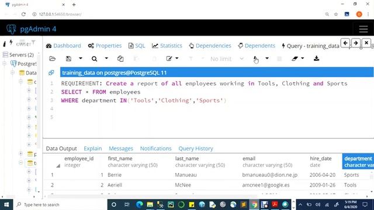Click the employee_id column header
Image resolution: width=374 pixels, height=210 pixels.
tap(79, 162)
